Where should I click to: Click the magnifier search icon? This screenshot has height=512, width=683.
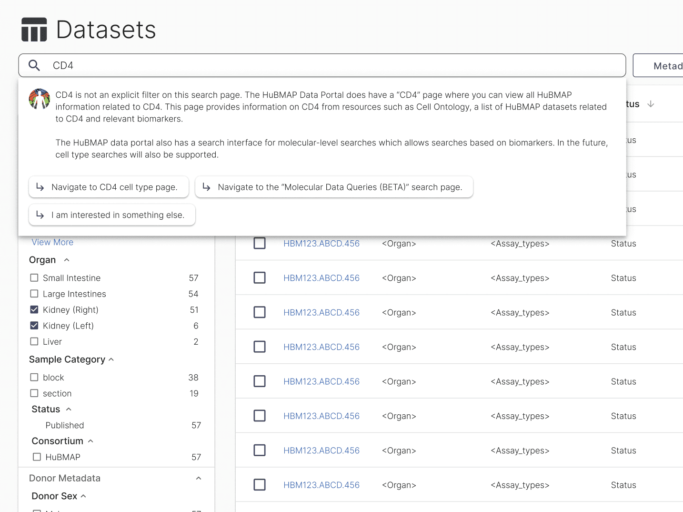click(34, 65)
